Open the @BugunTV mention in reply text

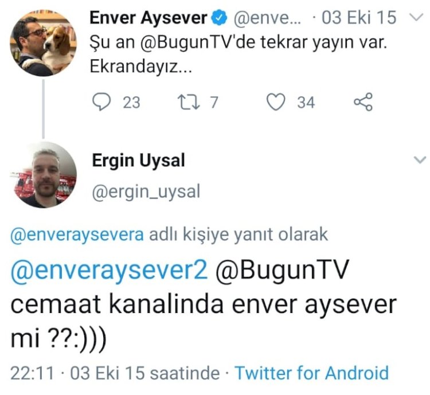[x=282, y=269]
